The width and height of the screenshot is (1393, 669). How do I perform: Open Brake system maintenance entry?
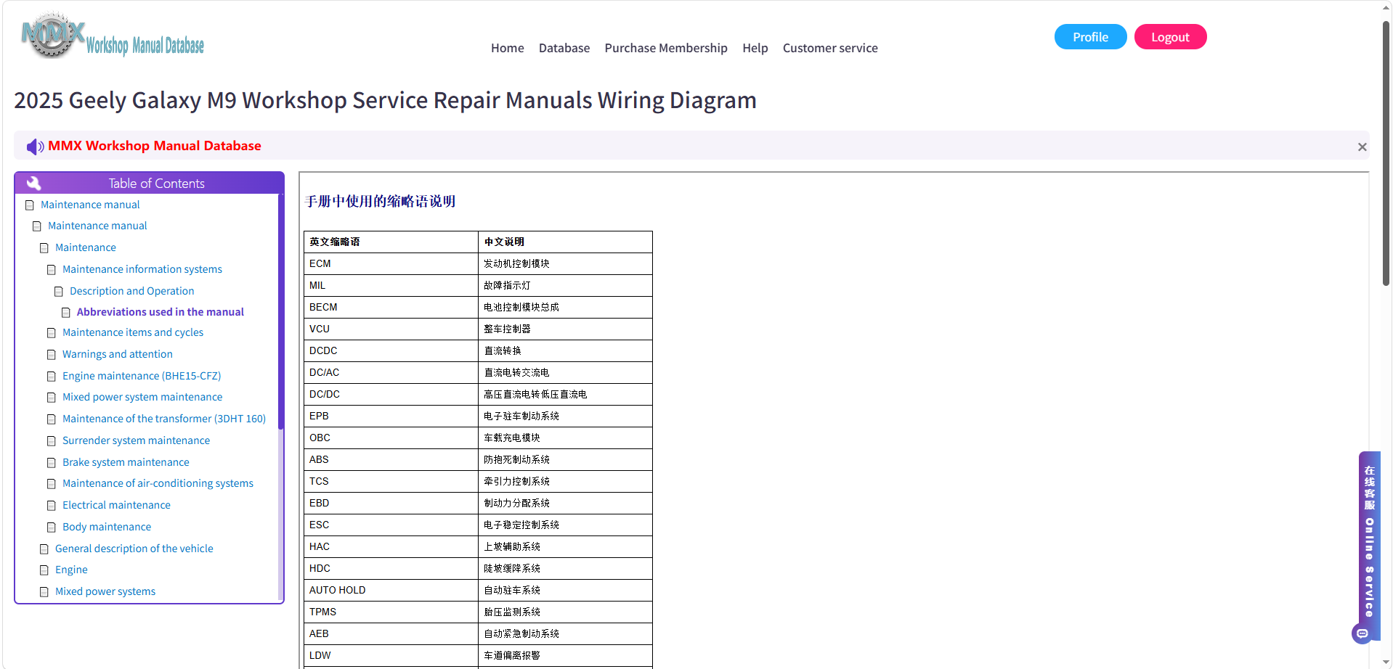pyautogui.click(x=126, y=462)
